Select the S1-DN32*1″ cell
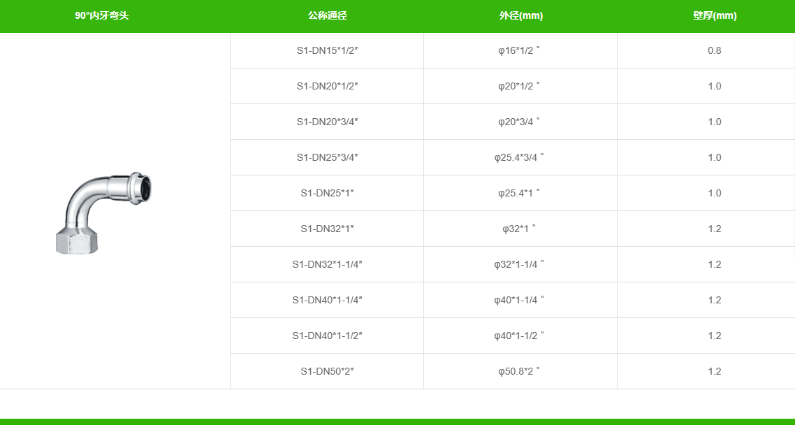 [x=327, y=229]
